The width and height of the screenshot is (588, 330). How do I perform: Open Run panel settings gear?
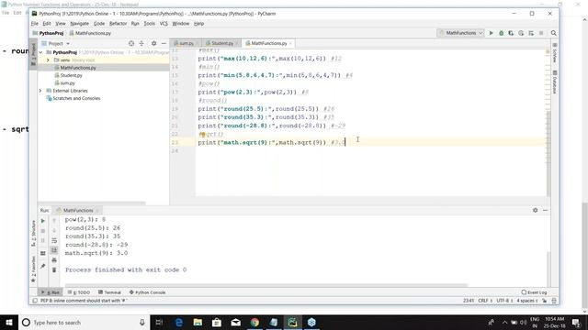click(535, 210)
